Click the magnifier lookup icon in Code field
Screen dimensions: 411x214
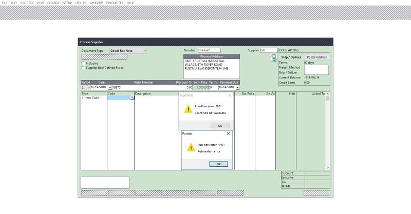(x=132, y=98)
